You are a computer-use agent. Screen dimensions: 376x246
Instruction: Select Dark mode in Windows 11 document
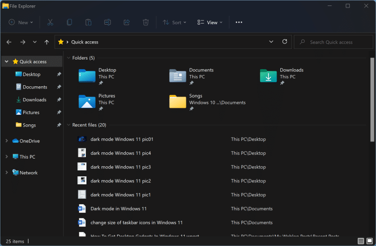coord(119,208)
